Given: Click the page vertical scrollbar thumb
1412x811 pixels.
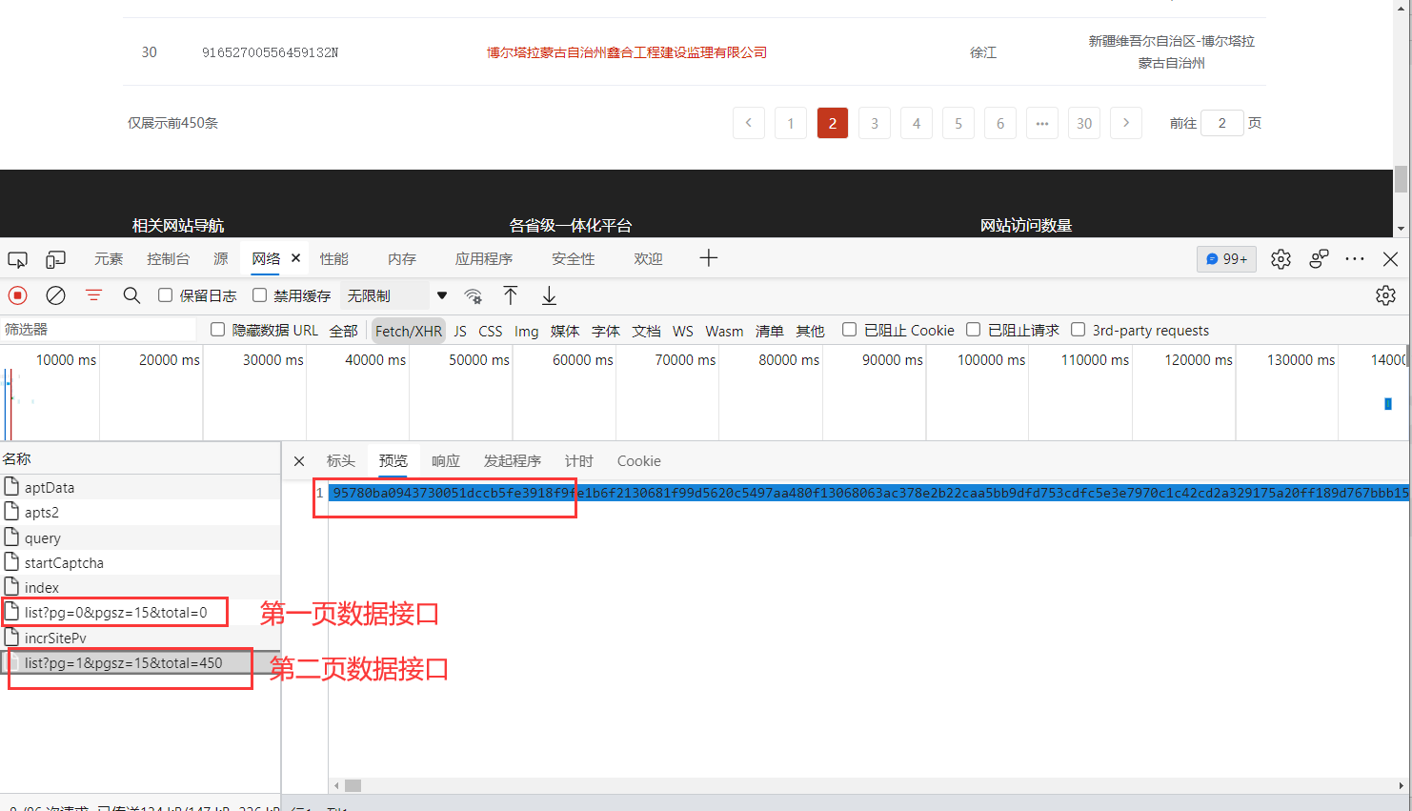Looking at the screenshot, I should click(x=1401, y=179).
